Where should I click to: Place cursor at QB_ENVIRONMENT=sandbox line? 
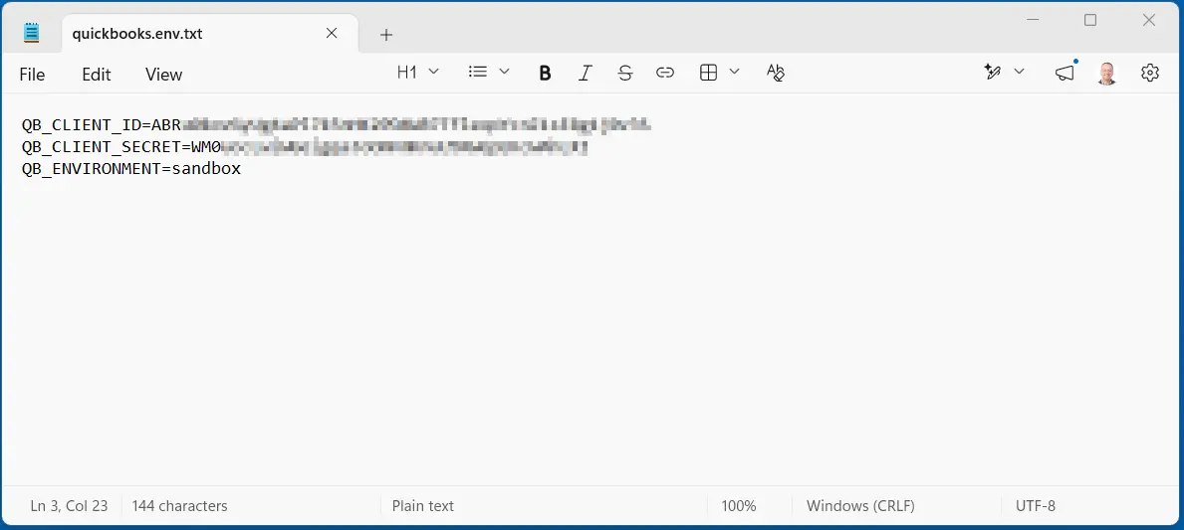click(131, 169)
